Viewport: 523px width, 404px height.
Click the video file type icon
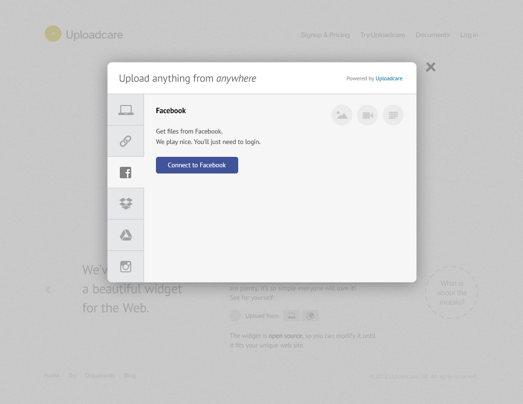(x=368, y=115)
